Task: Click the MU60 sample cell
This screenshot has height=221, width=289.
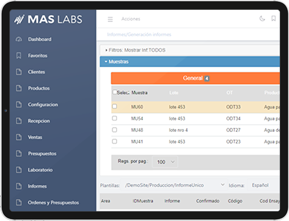Action: pos(137,107)
